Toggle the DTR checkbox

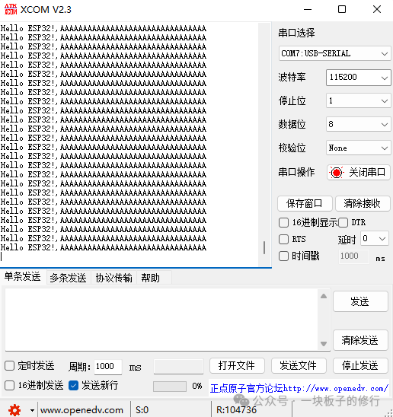click(343, 223)
